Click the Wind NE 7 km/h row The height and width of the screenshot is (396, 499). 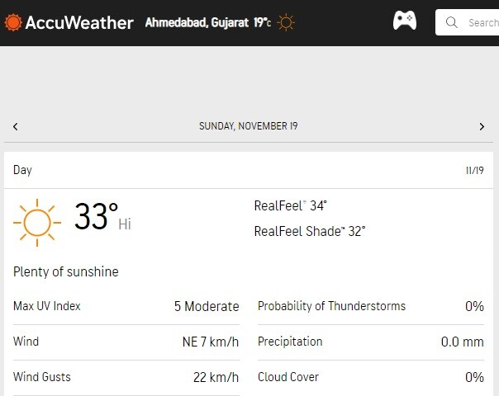point(126,342)
